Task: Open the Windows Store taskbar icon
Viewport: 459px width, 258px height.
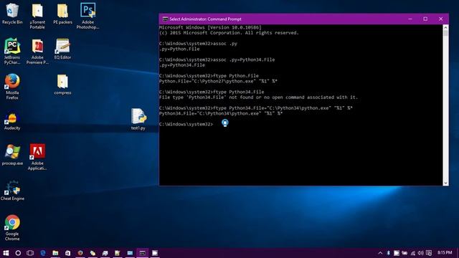Action: (x=67, y=253)
